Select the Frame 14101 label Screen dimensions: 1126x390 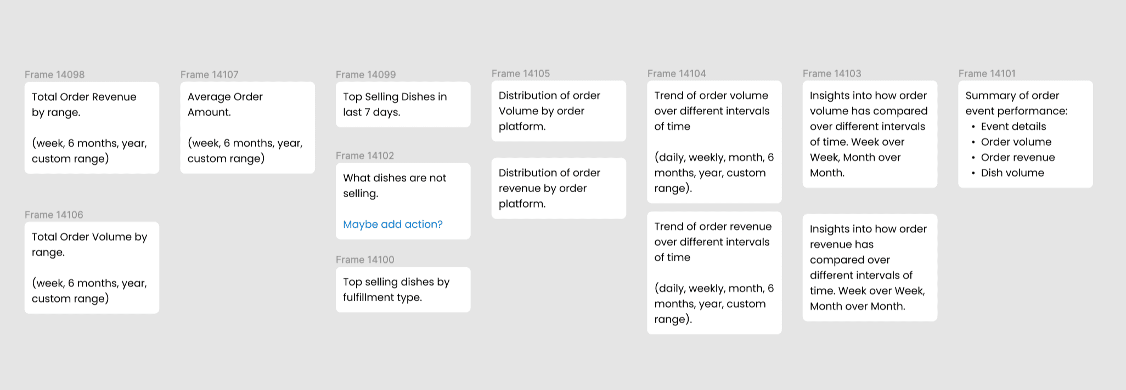coord(987,73)
